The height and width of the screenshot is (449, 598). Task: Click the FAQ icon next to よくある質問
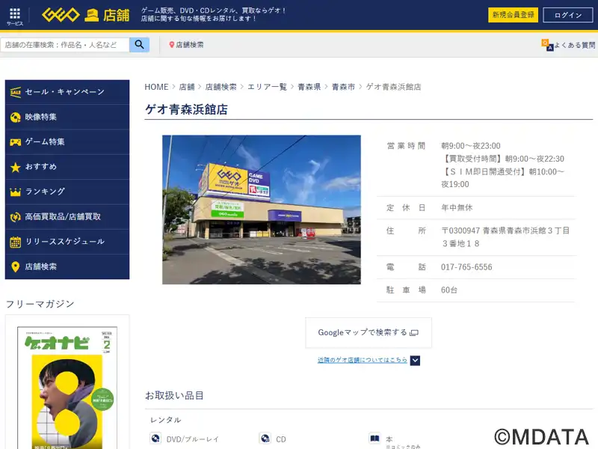547,45
